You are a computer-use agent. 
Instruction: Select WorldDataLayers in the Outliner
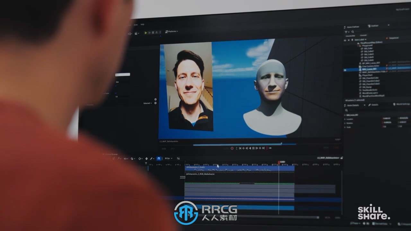[370, 93]
